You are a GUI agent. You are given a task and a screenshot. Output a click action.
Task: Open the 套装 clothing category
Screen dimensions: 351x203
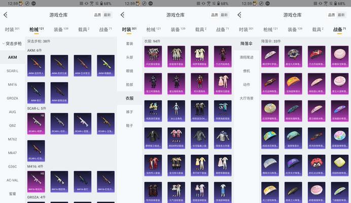pos(129,44)
